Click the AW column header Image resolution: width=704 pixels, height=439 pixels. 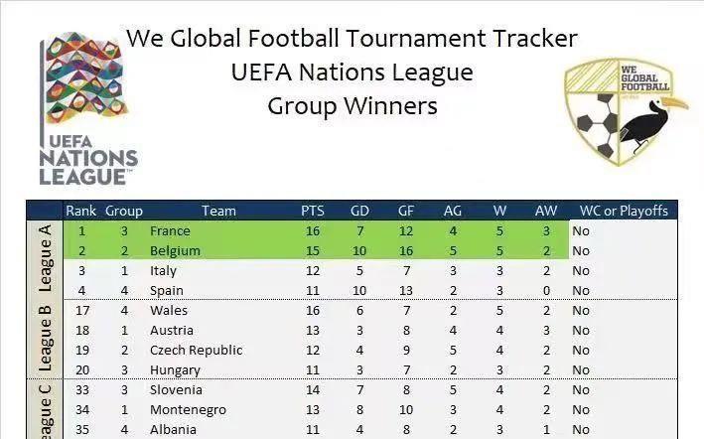[546, 211]
